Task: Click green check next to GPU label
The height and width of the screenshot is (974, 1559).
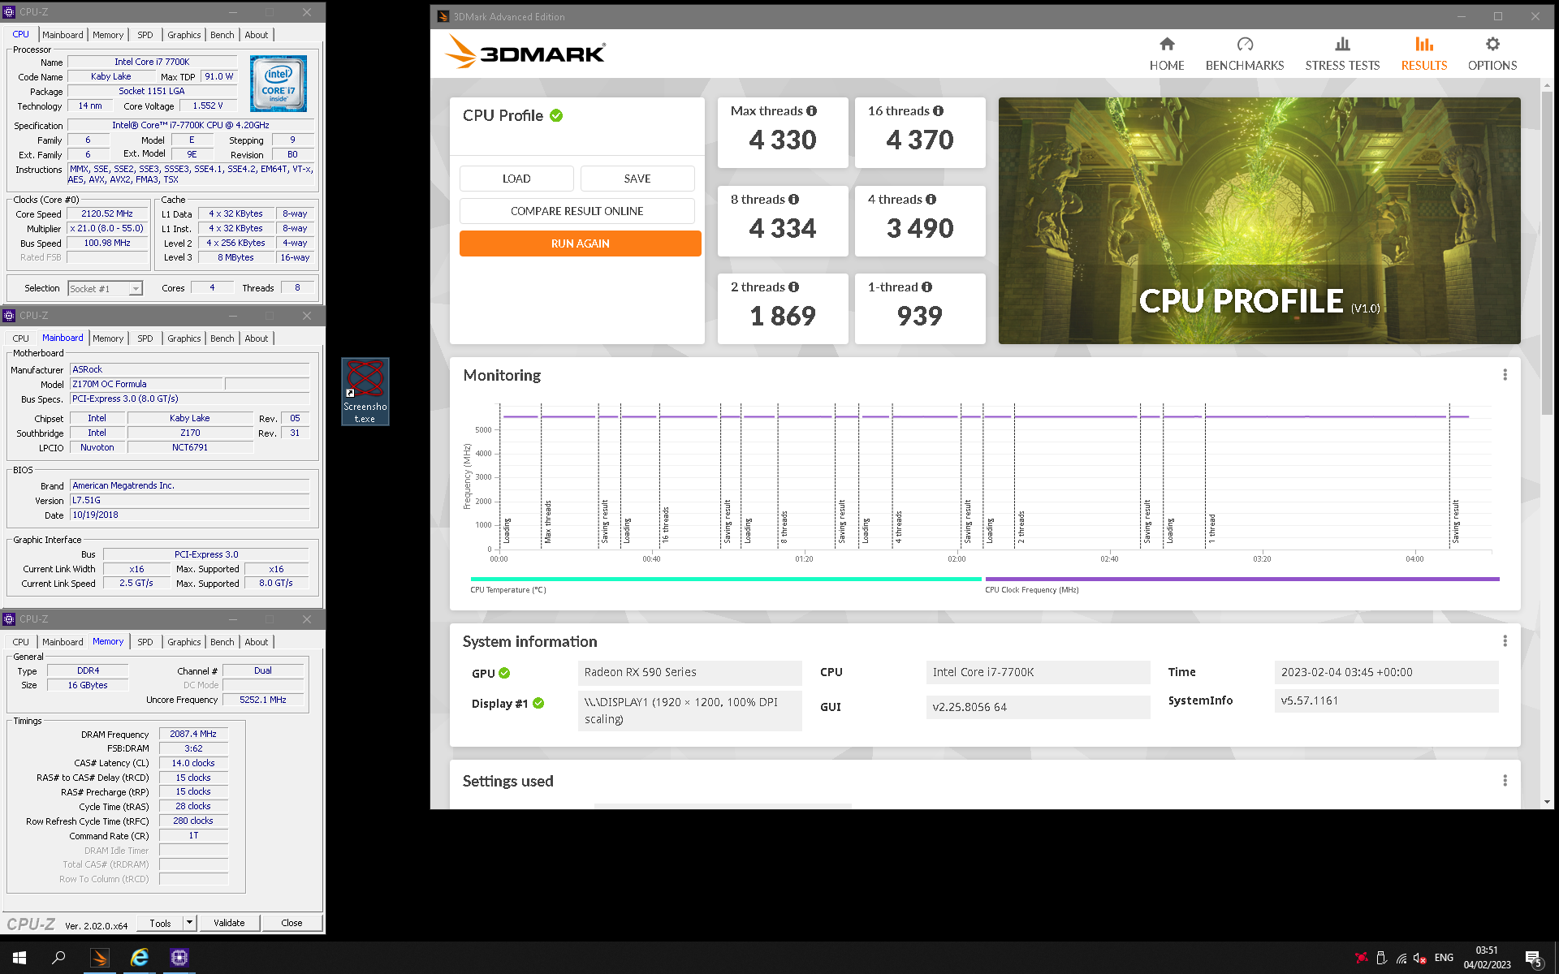Action: [504, 673]
